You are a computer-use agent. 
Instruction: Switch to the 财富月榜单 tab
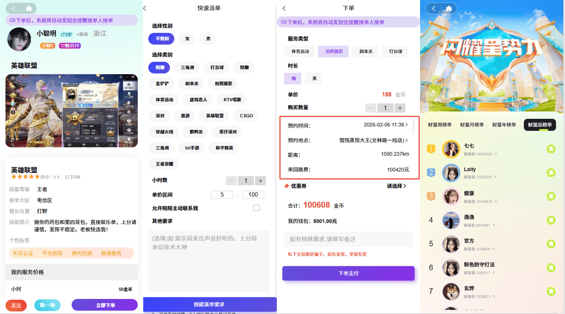(x=472, y=125)
